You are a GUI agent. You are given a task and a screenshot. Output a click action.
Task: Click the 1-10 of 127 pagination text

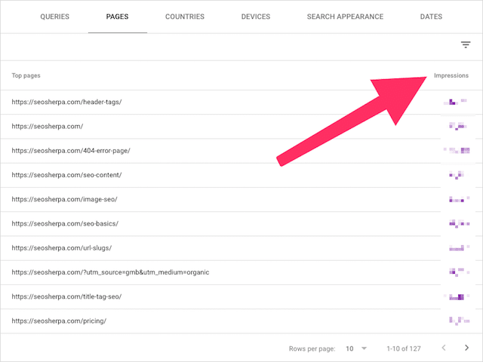pyautogui.click(x=404, y=348)
